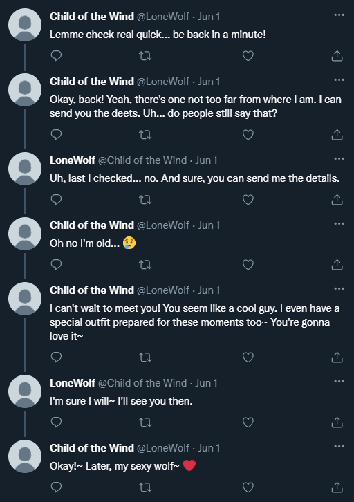
Task: Share the 'Oh no I'm old' tweet
Action: pyautogui.click(x=337, y=265)
